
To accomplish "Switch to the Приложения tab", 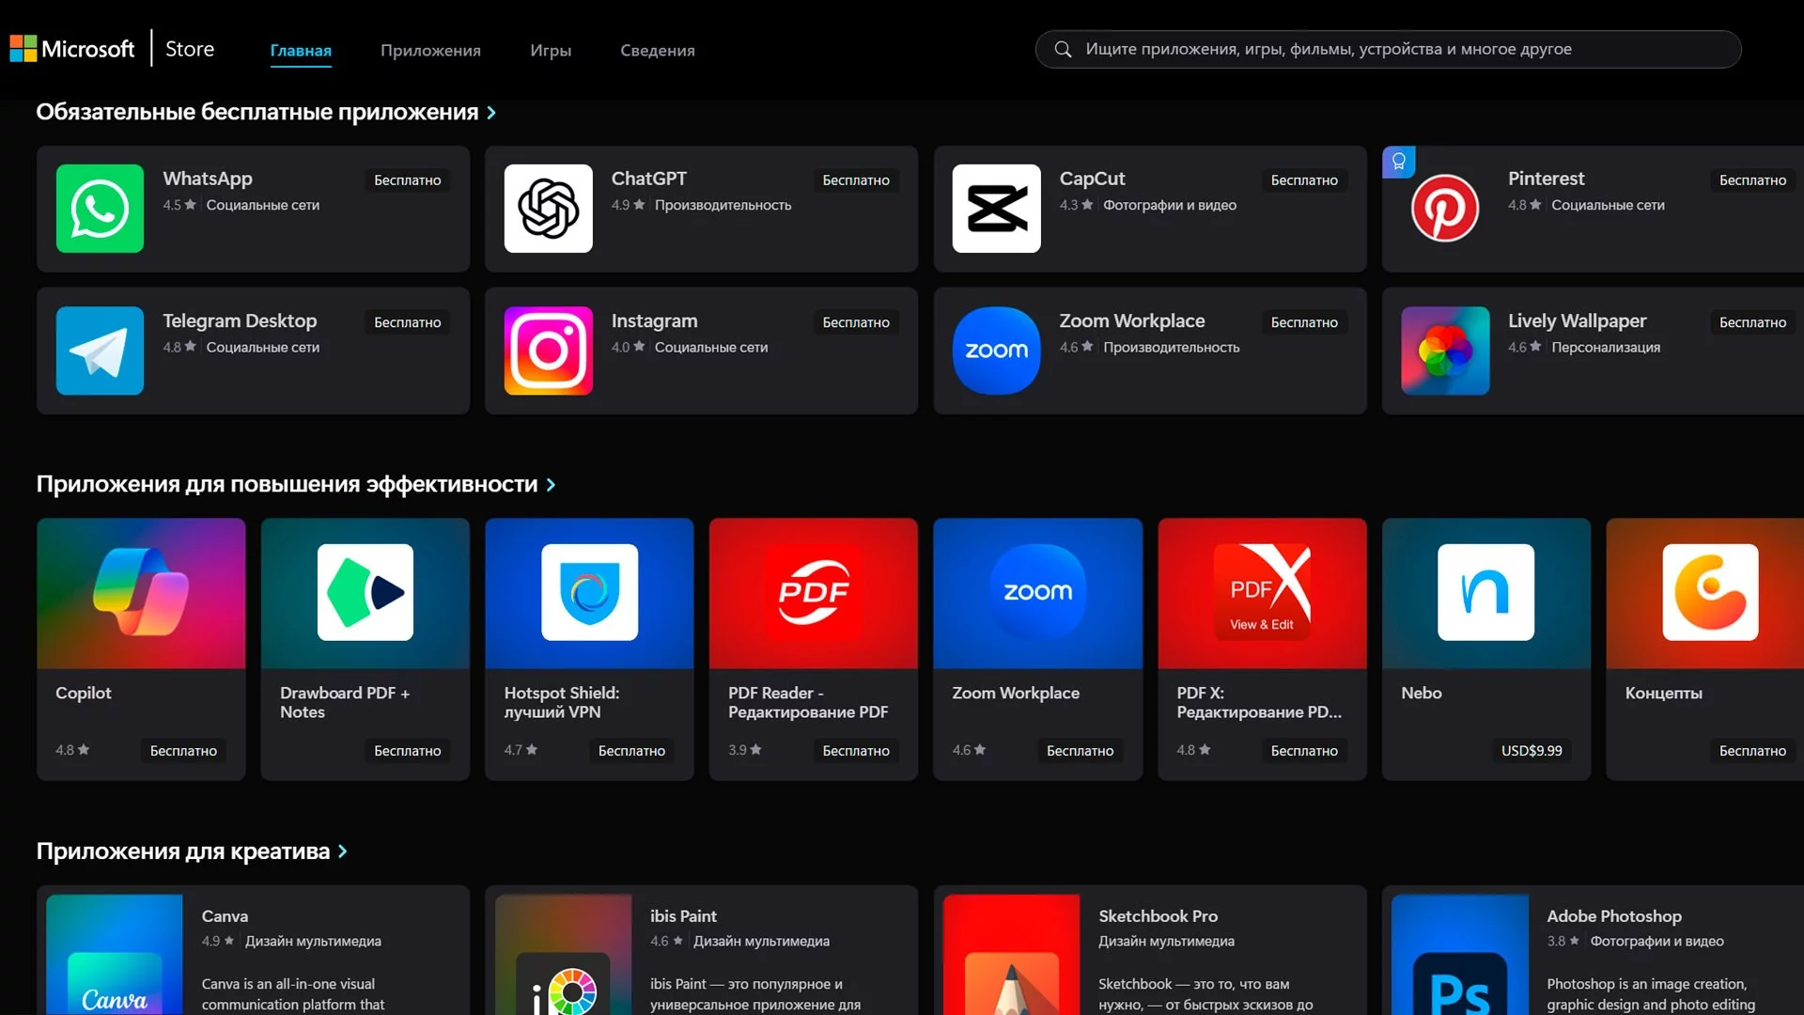I will (x=430, y=51).
